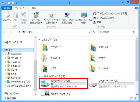Expand the Homegroup (ホームグループ) tree node

[4, 42]
